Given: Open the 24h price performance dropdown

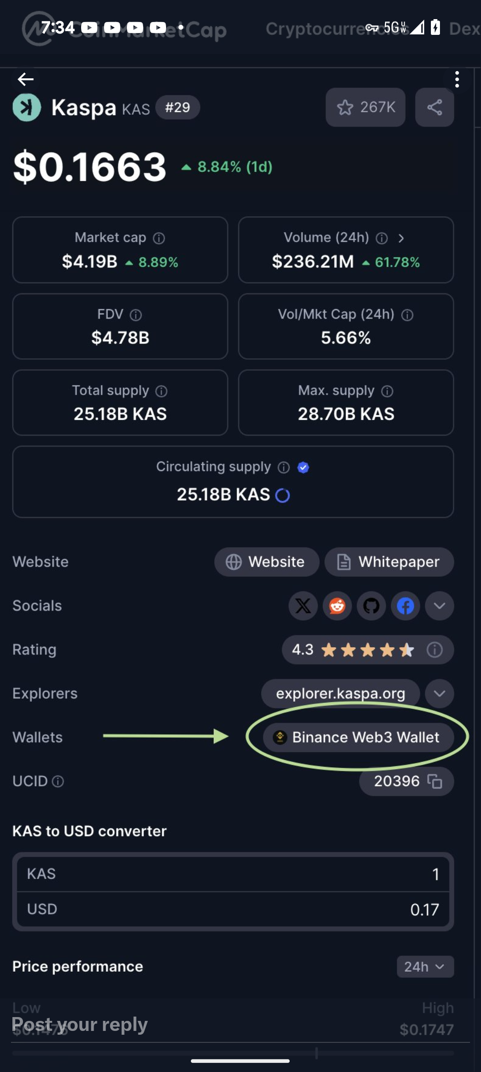Looking at the screenshot, I should [x=425, y=966].
